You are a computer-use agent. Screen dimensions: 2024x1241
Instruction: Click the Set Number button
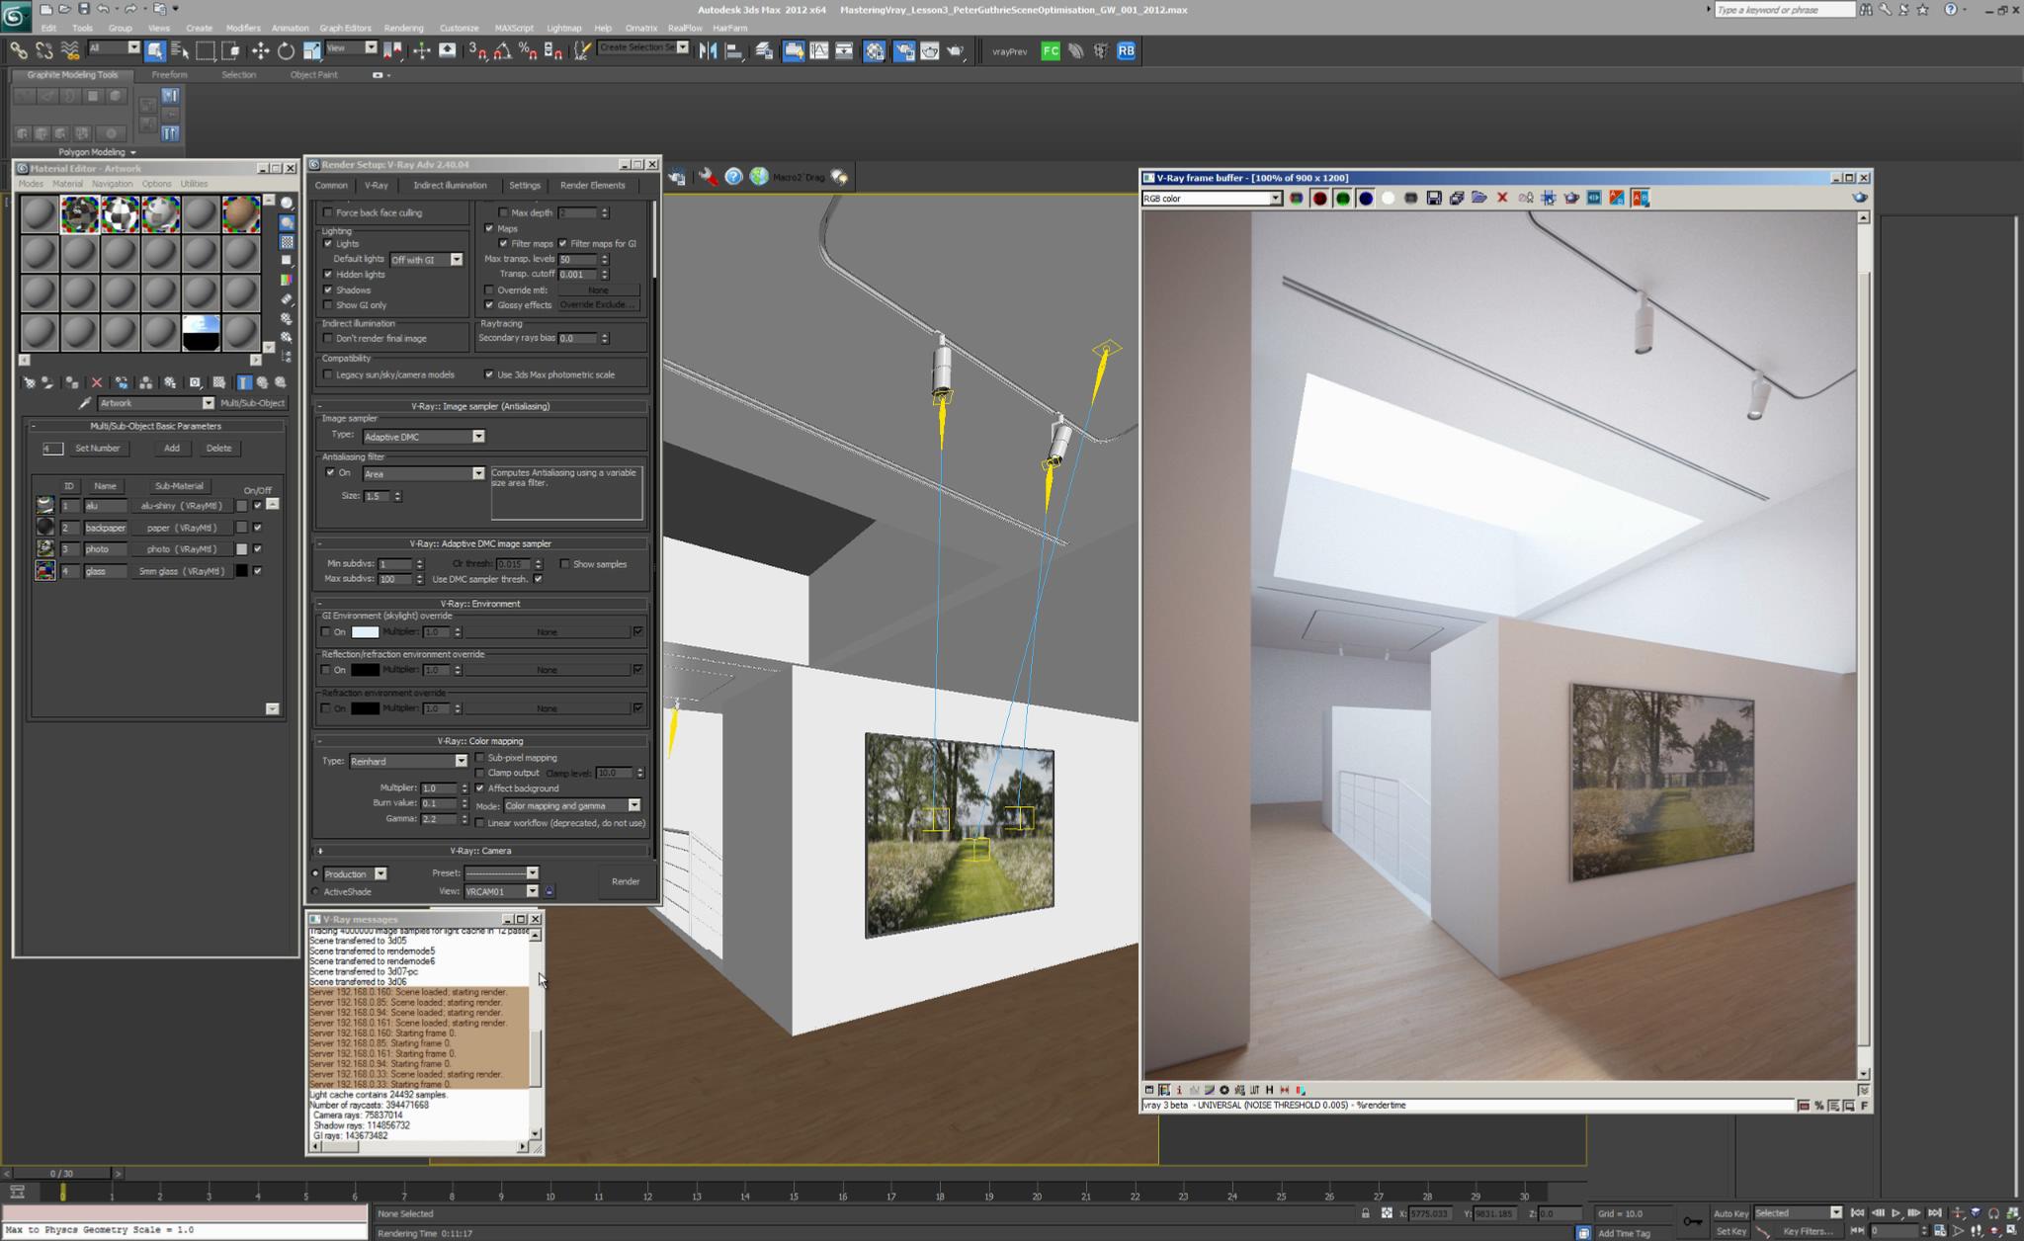point(97,449)
